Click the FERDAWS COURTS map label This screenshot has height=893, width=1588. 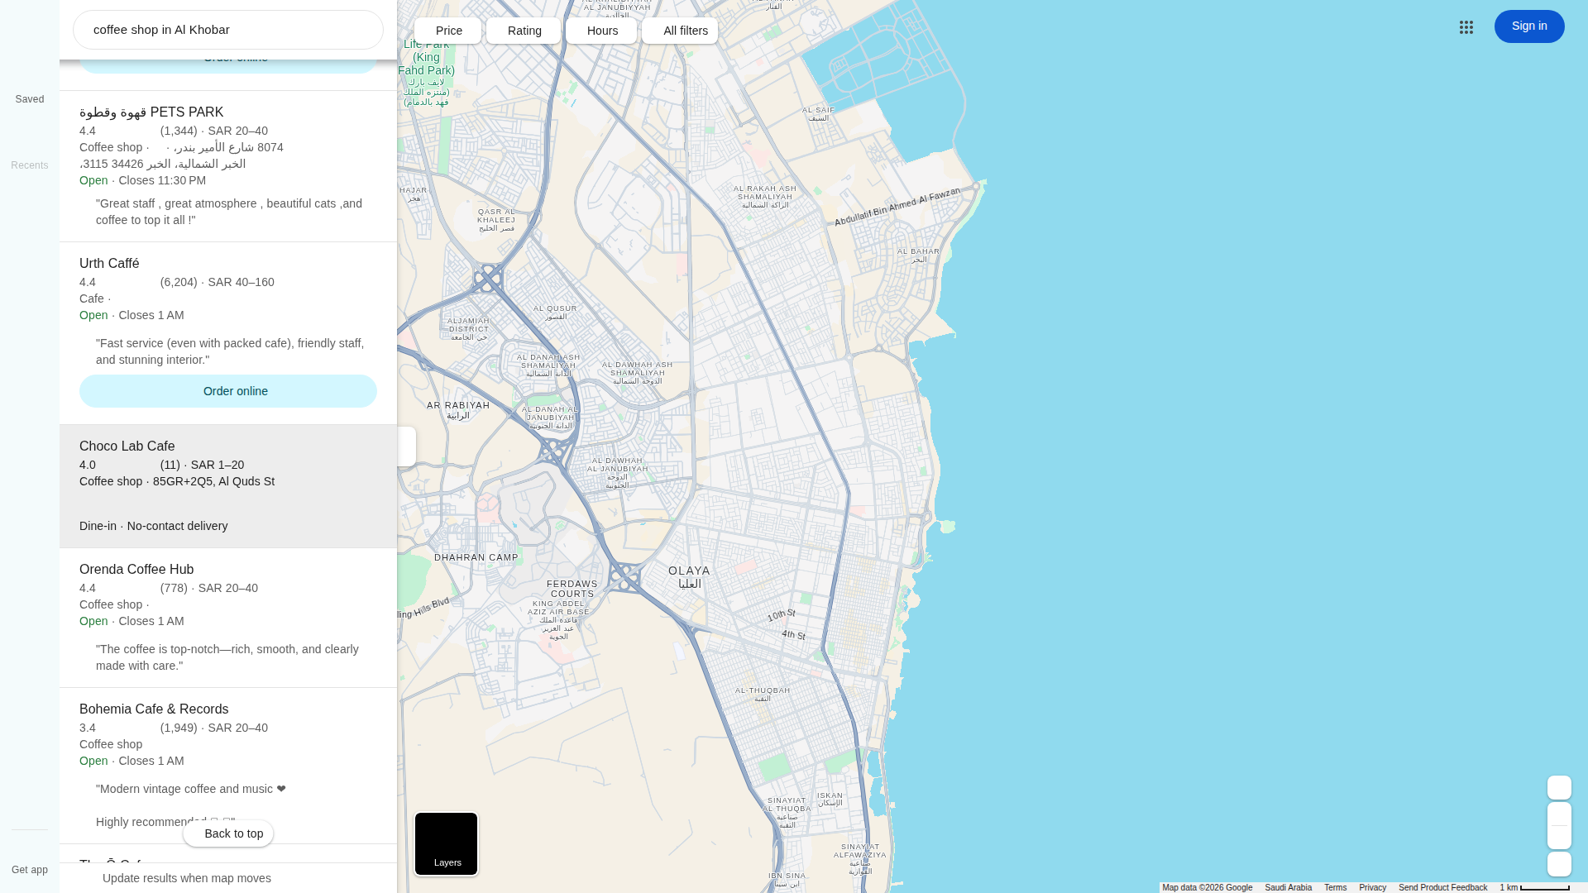click(572, 589)
